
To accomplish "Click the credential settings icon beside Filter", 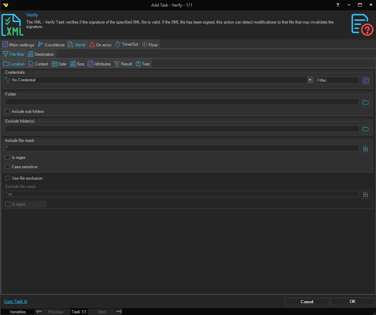I will pyautogui.click(x=366, y=80).
